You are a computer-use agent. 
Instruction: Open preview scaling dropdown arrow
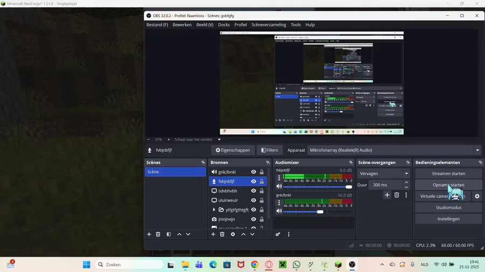tap(219, 139)
